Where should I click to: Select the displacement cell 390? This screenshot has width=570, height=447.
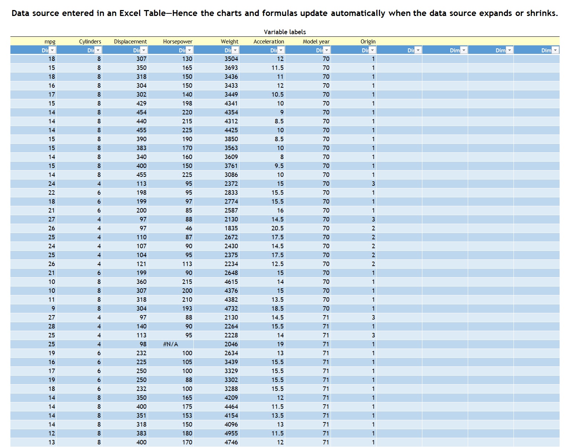pyautogui.click(x=125, y=139)
